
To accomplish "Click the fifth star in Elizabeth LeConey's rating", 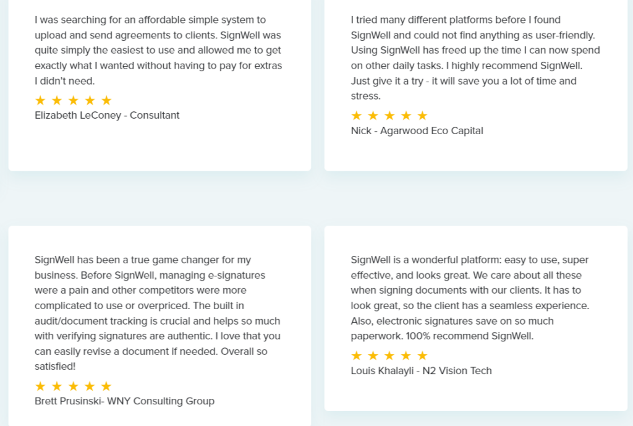I will coord(106,100).
